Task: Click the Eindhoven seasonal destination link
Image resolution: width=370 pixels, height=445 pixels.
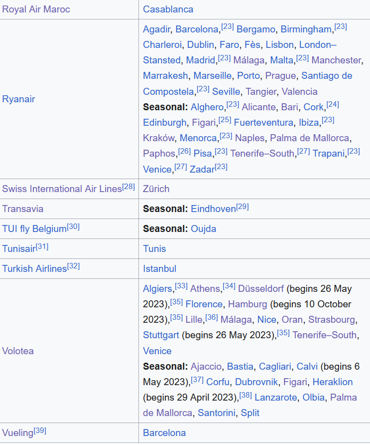Action: pyautogui.click(x=213, y=209)
